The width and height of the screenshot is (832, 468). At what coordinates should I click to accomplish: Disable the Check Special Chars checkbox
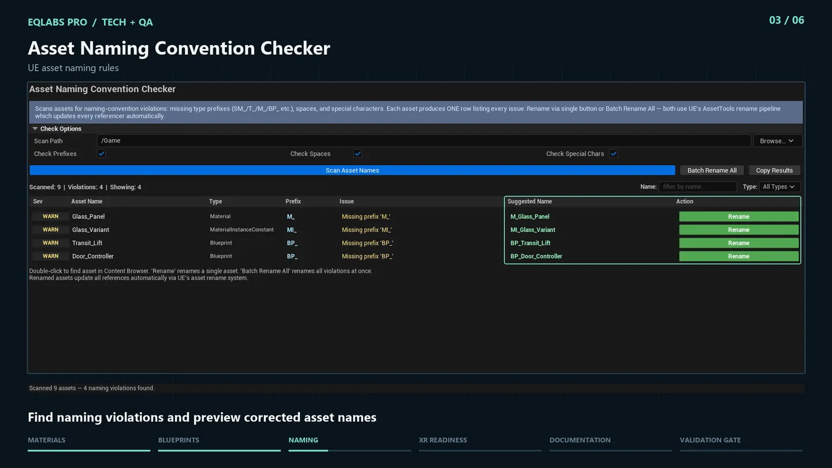click(x=614, y=154)
